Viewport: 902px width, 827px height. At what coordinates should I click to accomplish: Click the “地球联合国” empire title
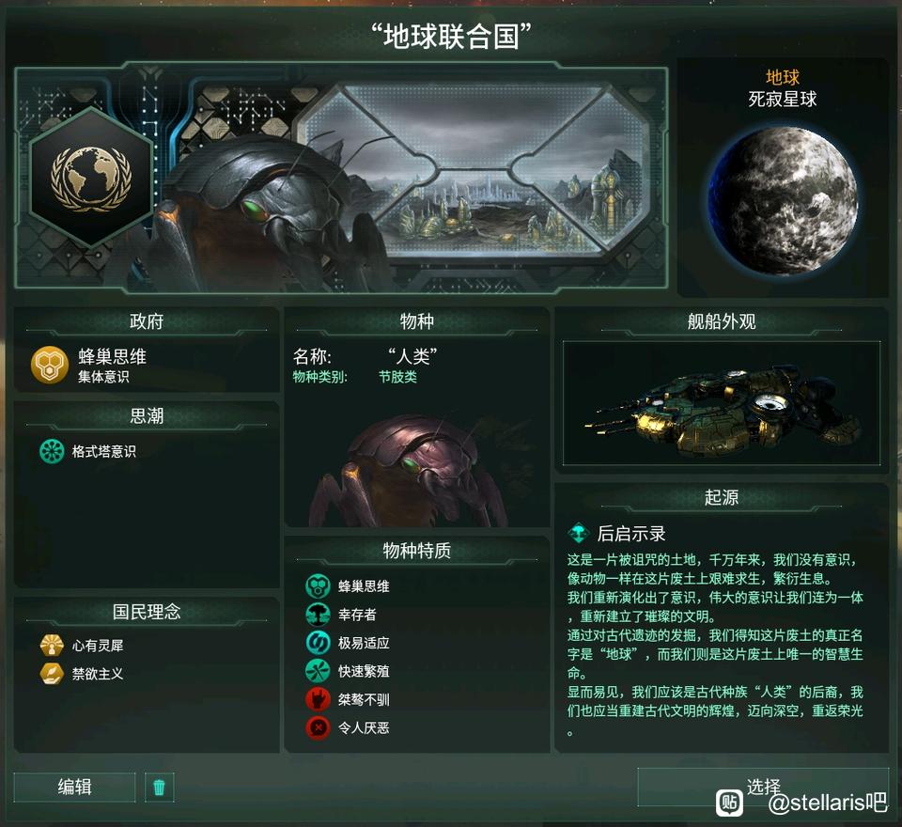[x=450, y=37]
